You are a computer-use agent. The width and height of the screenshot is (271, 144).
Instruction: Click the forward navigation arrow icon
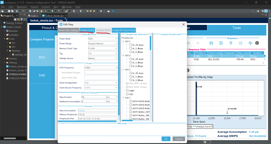101,11
